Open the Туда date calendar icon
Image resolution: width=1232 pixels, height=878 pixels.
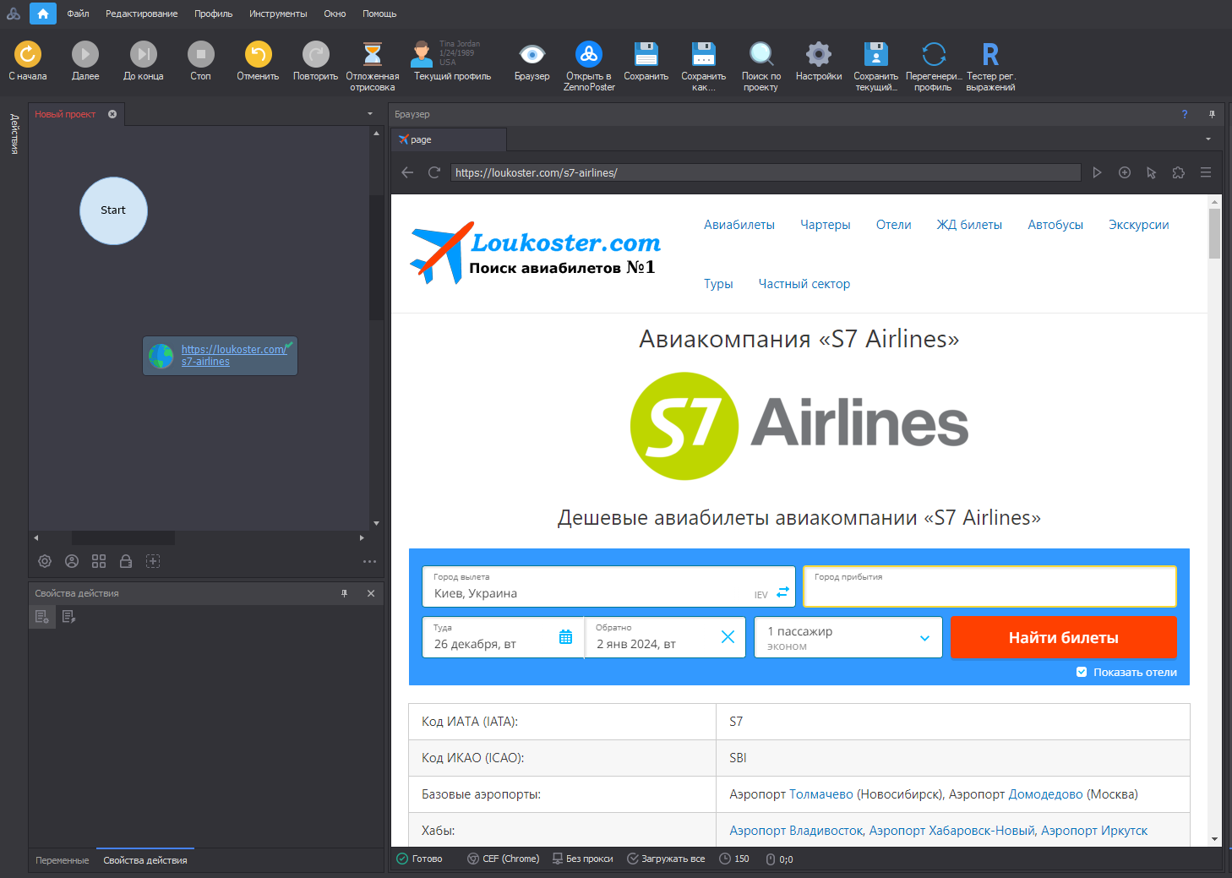tap(566, 637)
